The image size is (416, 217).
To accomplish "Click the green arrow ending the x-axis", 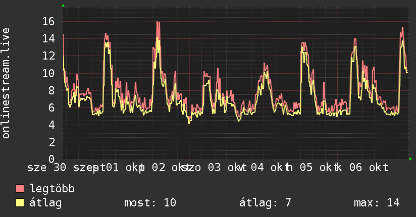I will click(410, 159).
